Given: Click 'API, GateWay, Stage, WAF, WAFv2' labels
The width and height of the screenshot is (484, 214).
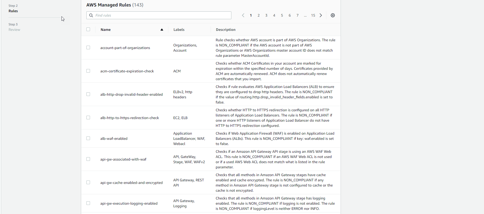Looking at the screenshot, I should pyautogui.click(x=189, y=159).
